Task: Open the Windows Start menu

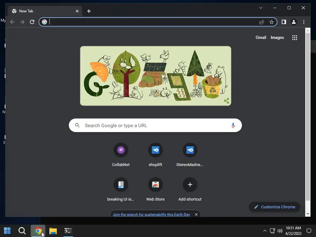Action: [x=7, y=231]
